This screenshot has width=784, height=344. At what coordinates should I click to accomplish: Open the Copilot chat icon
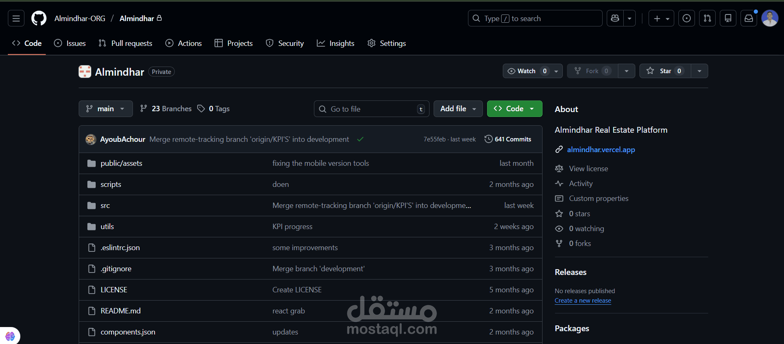[x=615, y=19]
